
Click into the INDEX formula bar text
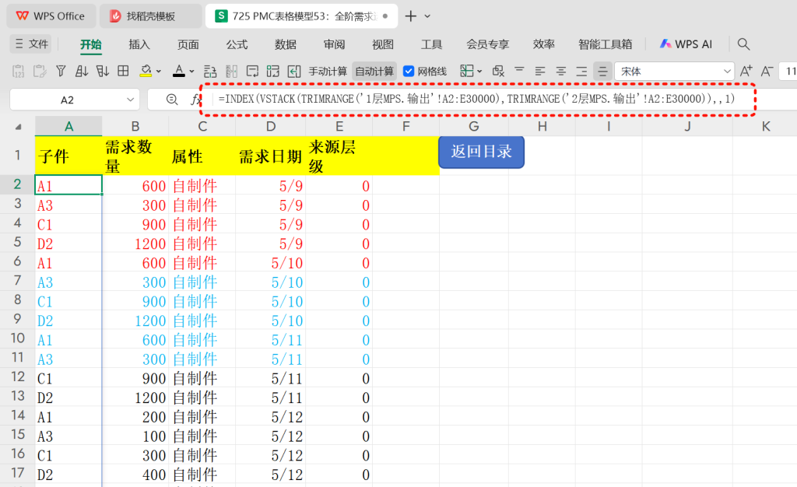[476, 99]
